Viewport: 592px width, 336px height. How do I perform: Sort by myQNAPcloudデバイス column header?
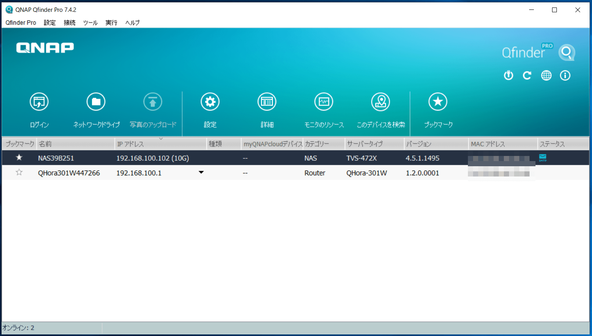[x=272, y=144]
